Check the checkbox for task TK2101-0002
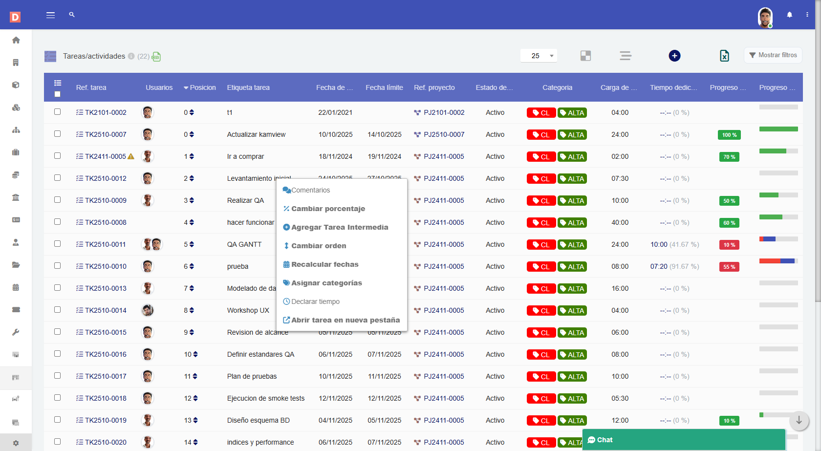This screenshot has width=821, height=451. coord(58,112)
